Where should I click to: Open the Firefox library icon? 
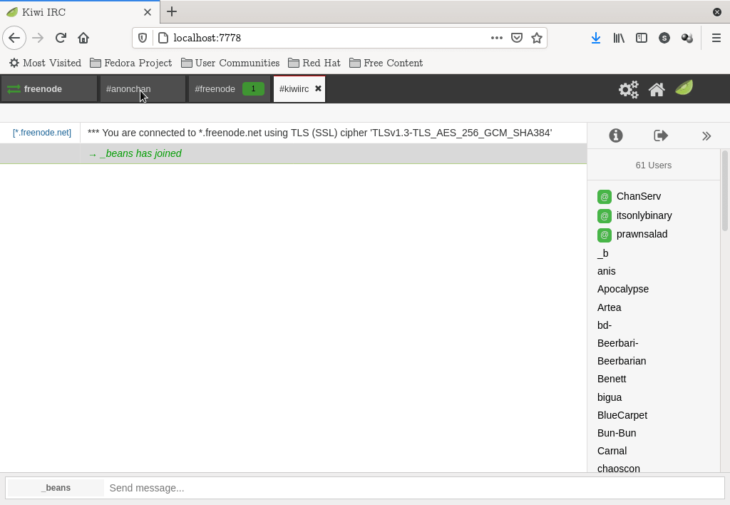(x=619, y=38)
